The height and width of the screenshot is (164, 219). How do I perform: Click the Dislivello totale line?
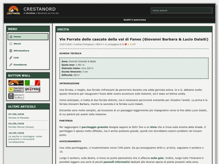click(x=77, y=68)
